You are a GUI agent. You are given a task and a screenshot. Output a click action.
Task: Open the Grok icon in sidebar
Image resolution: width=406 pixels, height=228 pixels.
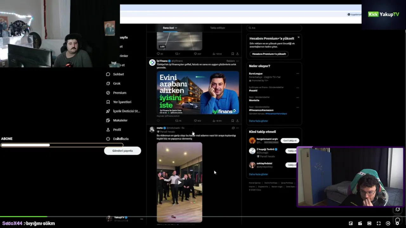[108, 83]
